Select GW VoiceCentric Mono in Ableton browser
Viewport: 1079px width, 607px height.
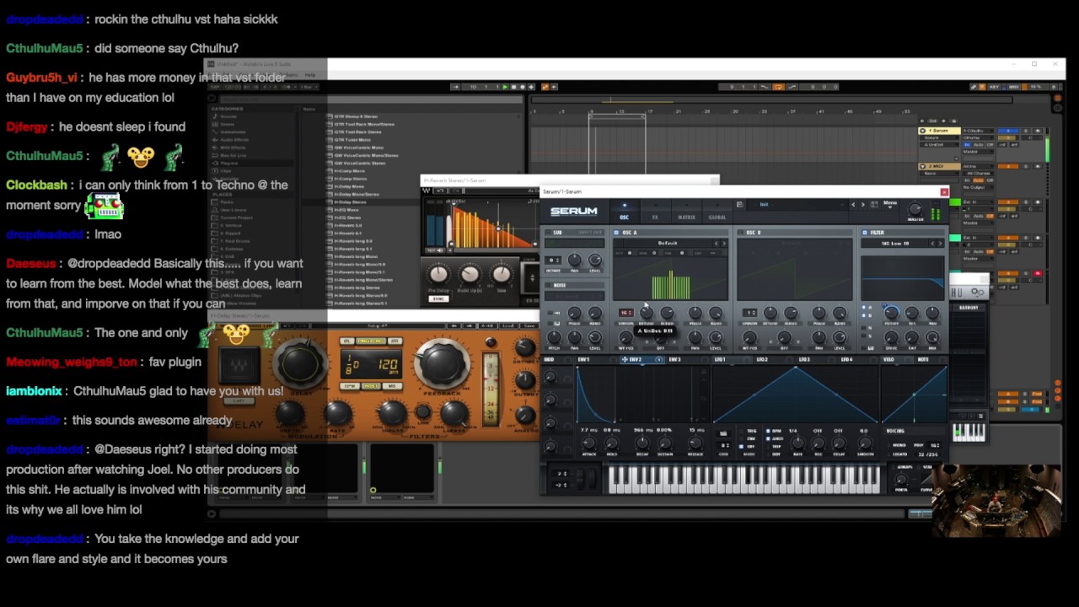pyautogui.click(x=358, y=148)
